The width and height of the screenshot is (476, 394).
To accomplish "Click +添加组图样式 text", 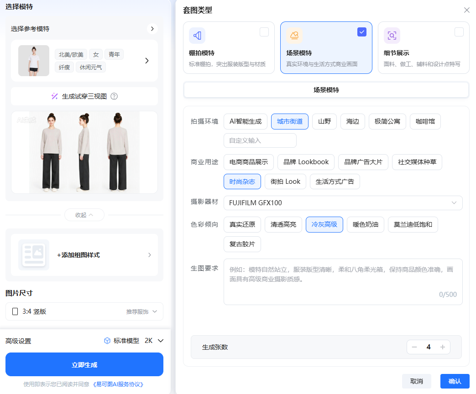I will click(78, 255).
